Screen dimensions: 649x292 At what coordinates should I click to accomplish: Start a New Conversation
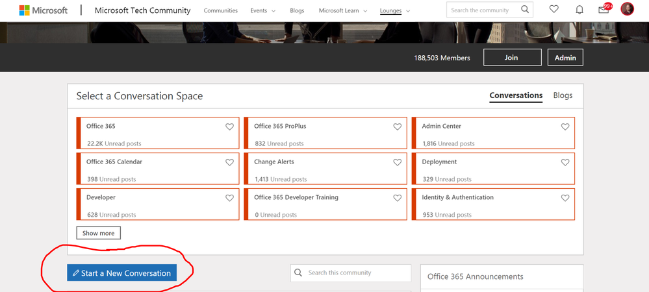click(121, 273)
